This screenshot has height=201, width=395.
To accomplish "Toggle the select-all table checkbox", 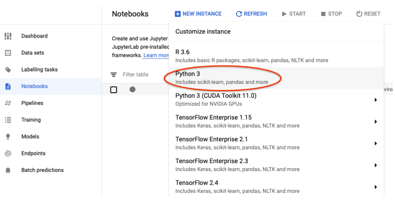I will tap(113, 89).
